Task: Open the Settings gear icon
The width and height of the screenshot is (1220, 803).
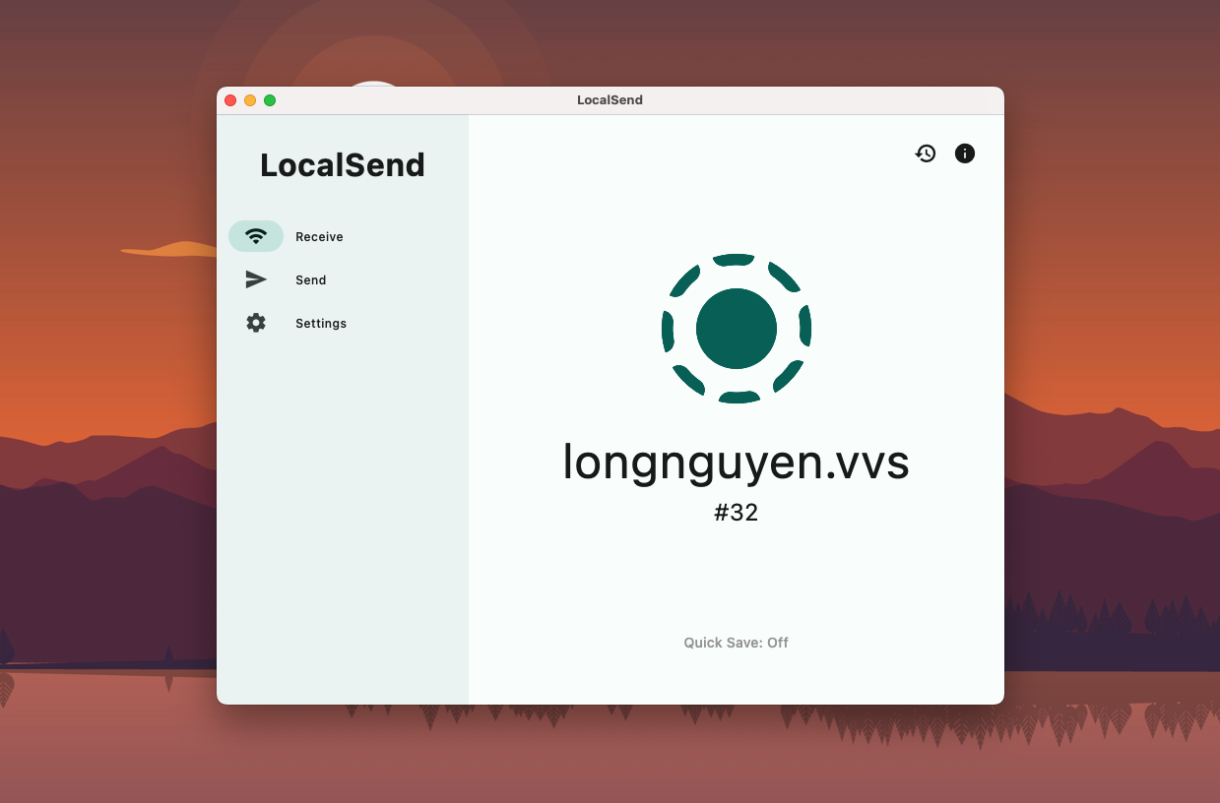Action: [x=256, y=323]
